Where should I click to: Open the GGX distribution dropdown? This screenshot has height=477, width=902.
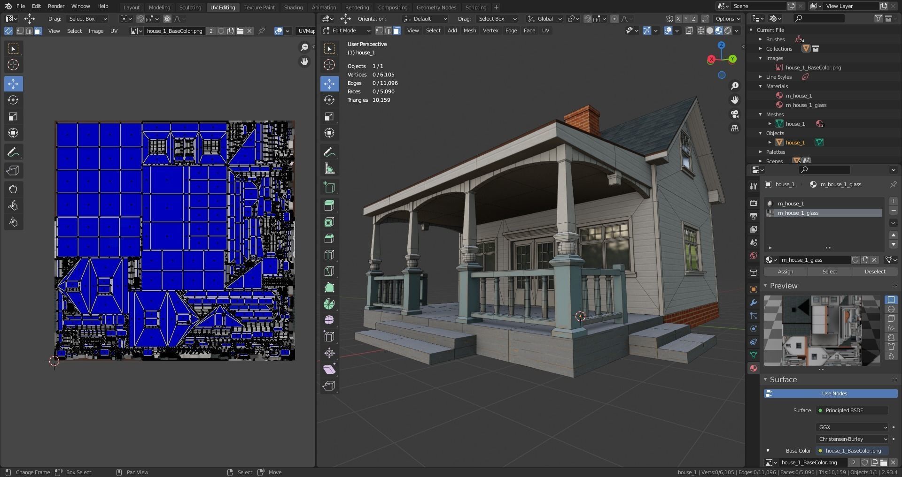point(852,427)
